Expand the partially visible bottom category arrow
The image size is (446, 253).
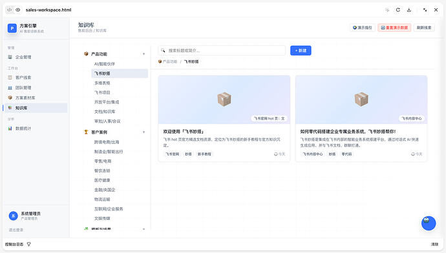143,229
